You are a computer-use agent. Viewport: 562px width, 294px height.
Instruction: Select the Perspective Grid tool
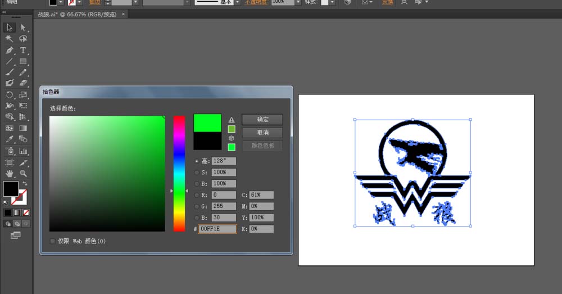point(23,116)
